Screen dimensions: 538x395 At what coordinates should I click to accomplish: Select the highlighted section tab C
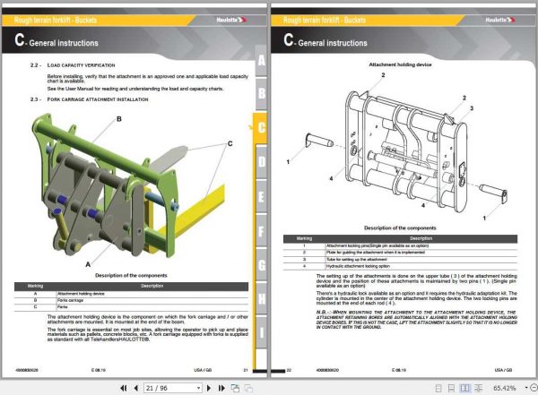260,127
